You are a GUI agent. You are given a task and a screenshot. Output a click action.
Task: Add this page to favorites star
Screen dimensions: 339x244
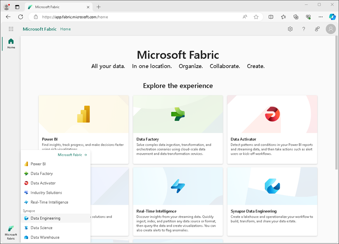(x=256, y=17)
